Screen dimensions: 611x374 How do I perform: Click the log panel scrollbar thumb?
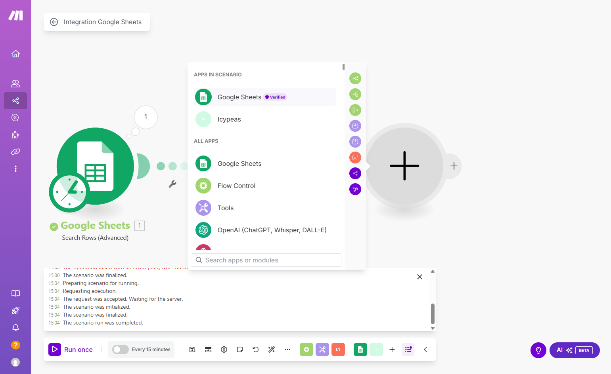click(433, 314)
